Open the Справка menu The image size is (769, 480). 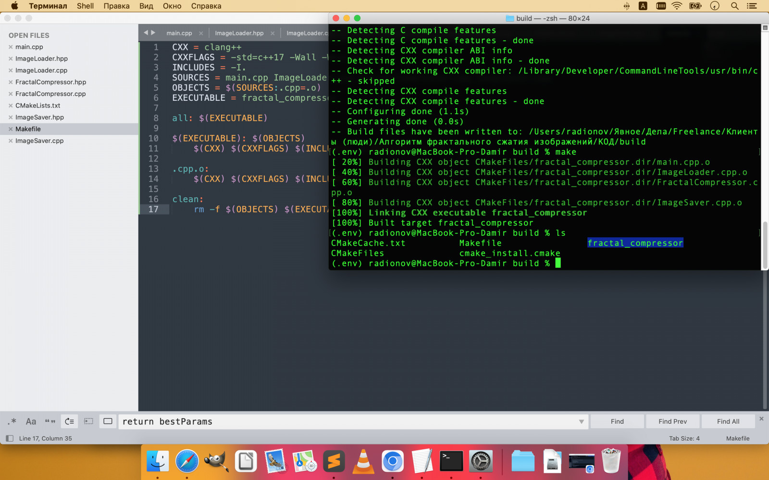(x=206, y=6)
